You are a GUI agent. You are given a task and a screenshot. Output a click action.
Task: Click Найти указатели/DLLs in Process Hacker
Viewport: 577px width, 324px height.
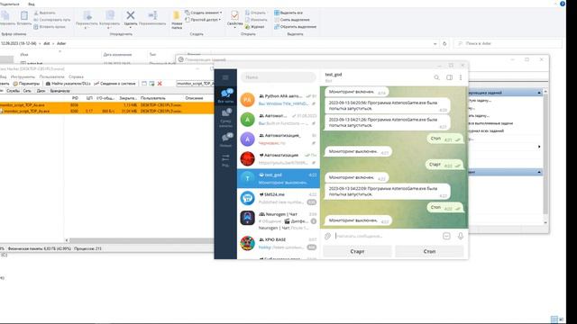pyautogui.click(x=69, y=84)
